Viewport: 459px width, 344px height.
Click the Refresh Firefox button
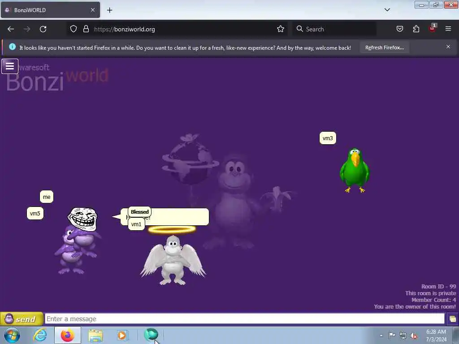click(x=384, y=47)
